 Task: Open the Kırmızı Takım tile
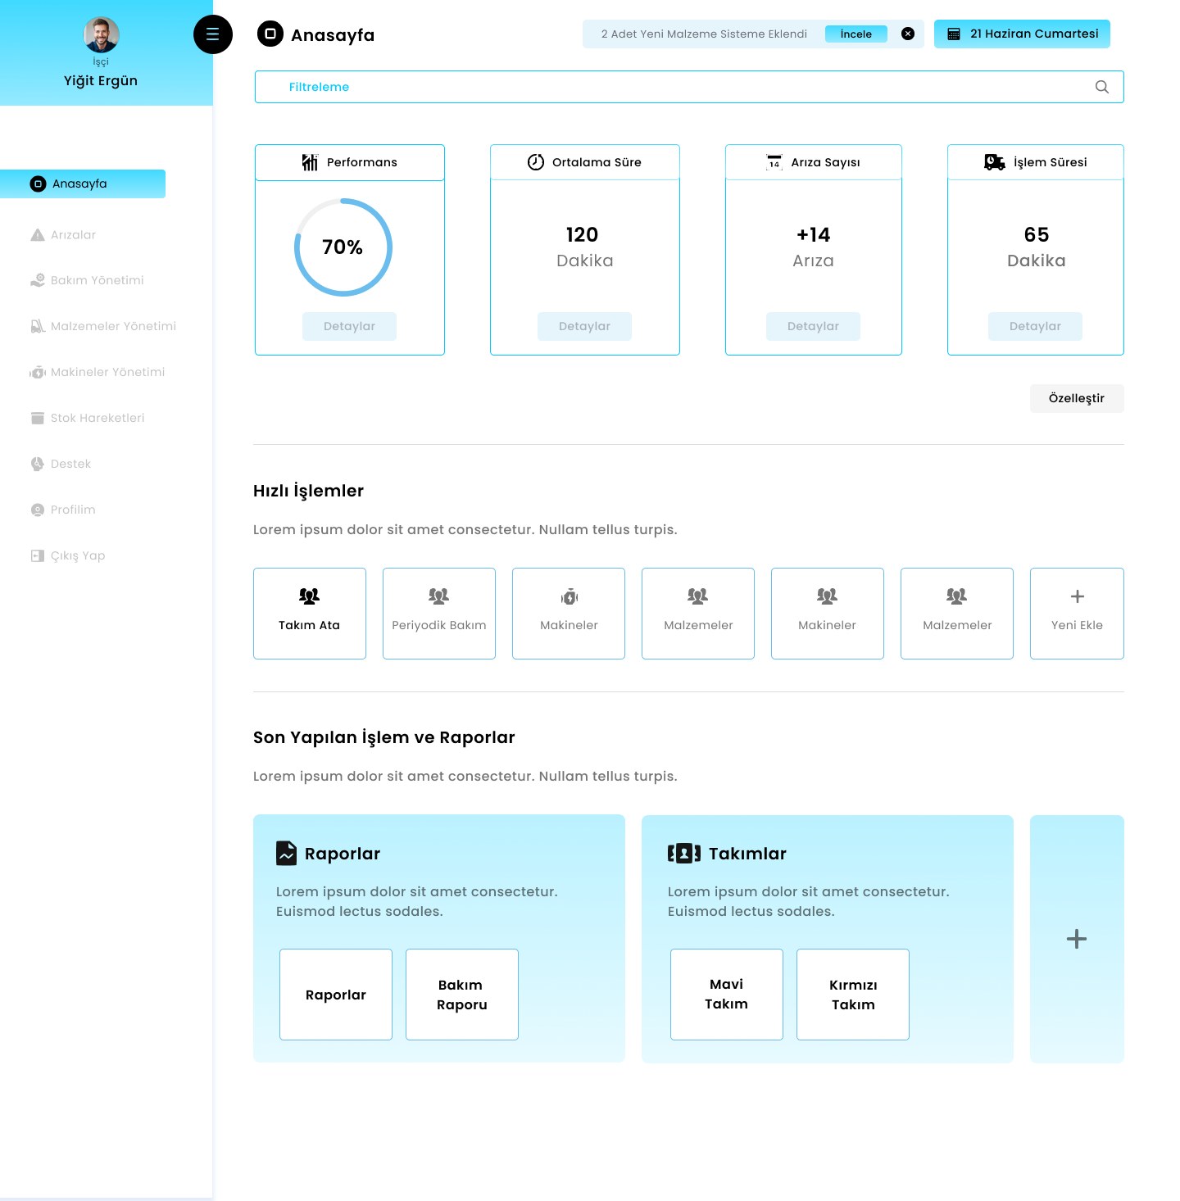[x=853, y=995]
